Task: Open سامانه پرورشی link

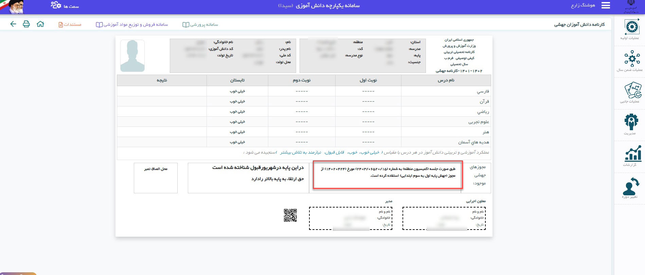Action: point(200,24)
